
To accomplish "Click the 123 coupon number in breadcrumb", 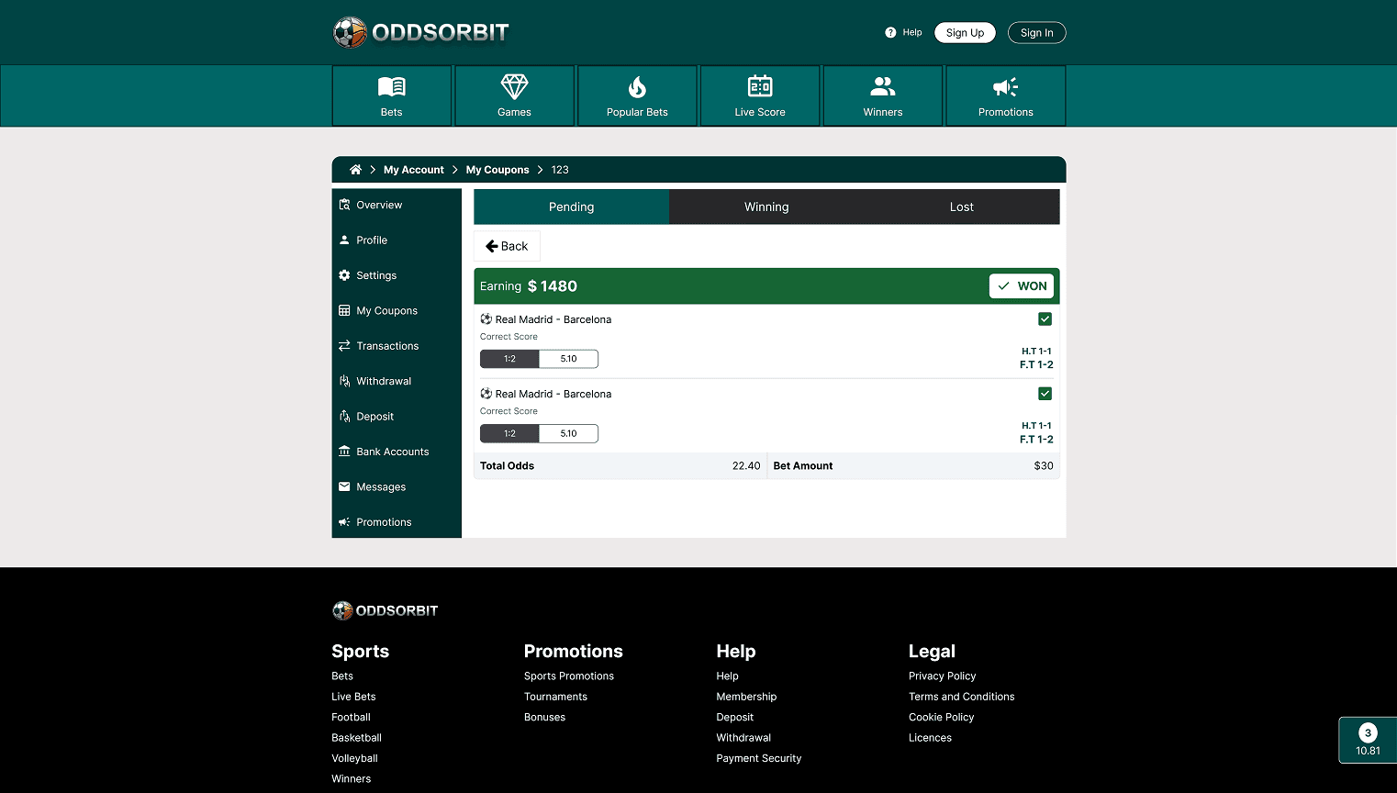I will click(560, 170).
